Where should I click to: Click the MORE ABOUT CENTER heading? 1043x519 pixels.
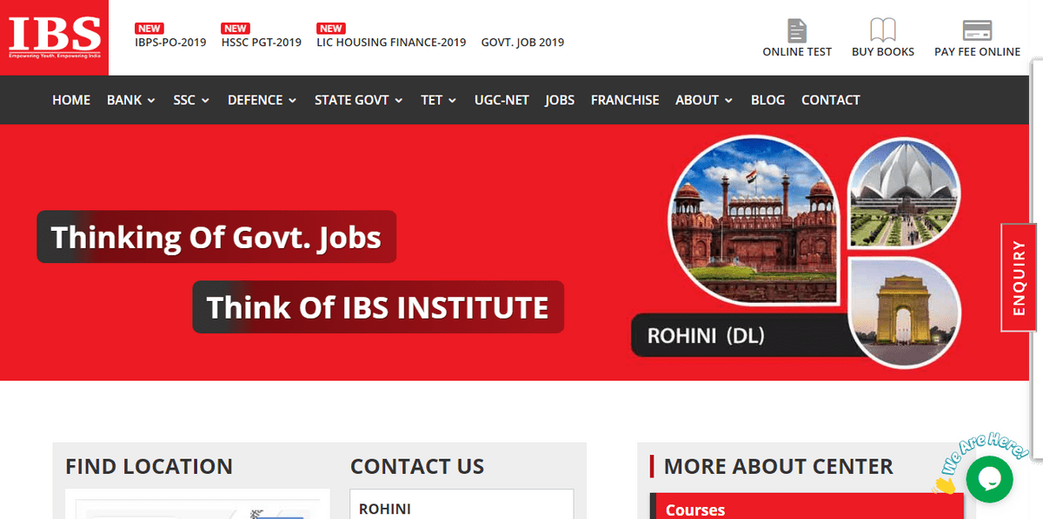click(x=779, y=467)
